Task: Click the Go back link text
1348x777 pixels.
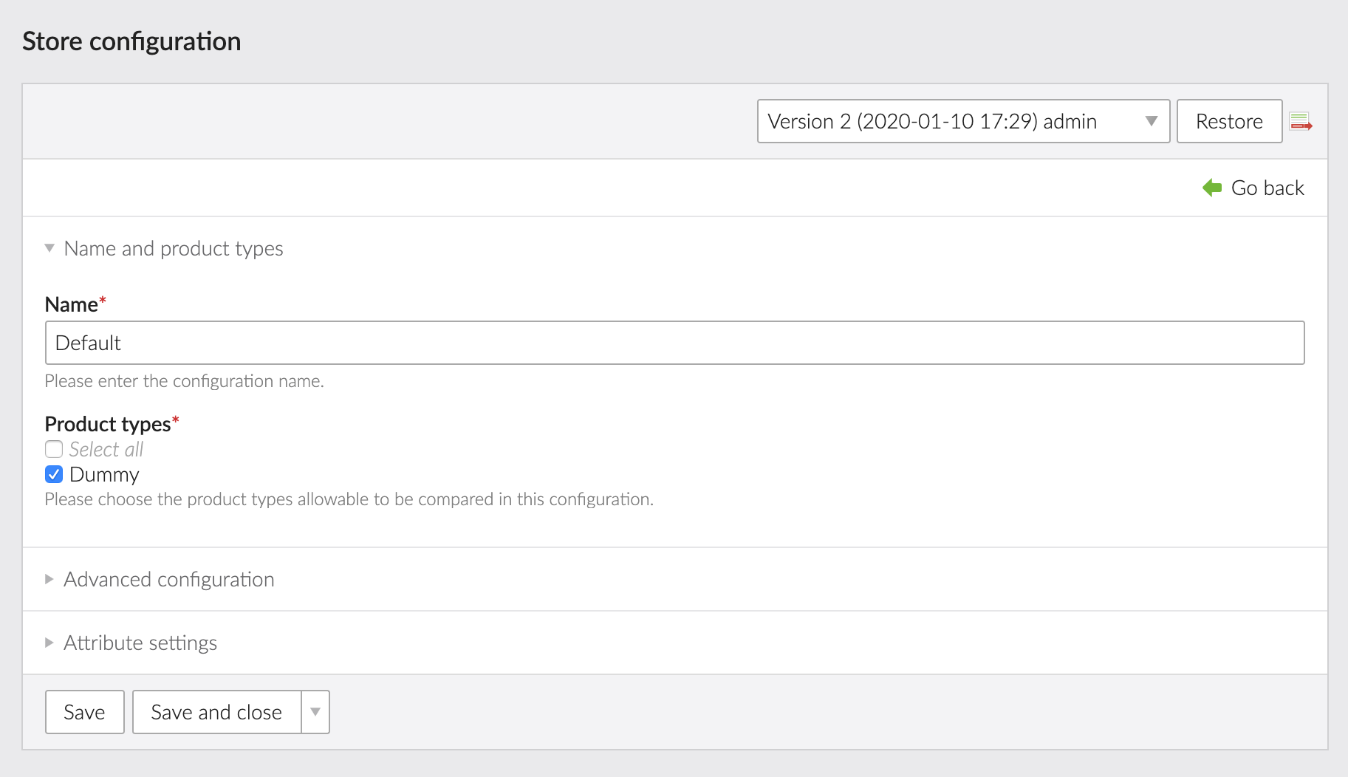Action: 1267,188
